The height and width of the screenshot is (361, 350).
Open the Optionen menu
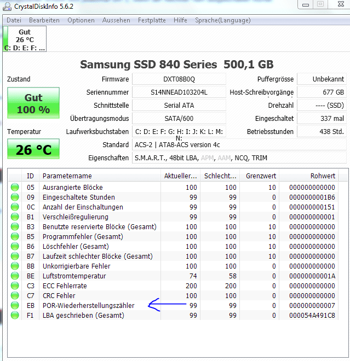(x=81, y=20)
